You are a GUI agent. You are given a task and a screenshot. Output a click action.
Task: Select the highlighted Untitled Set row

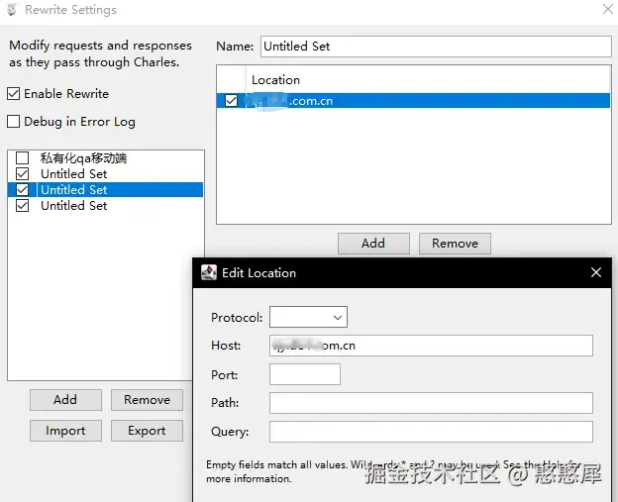click(x=106, y=189)
